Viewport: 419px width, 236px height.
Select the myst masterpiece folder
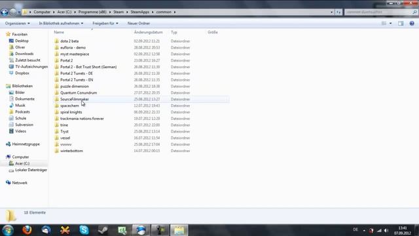(x=75, y=54)
